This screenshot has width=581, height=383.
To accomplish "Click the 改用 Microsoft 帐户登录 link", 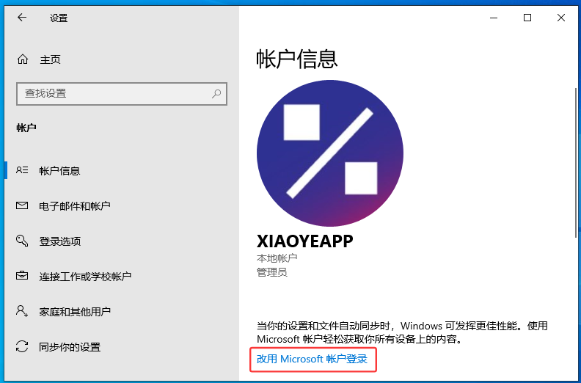I will [x=313, y=359].
